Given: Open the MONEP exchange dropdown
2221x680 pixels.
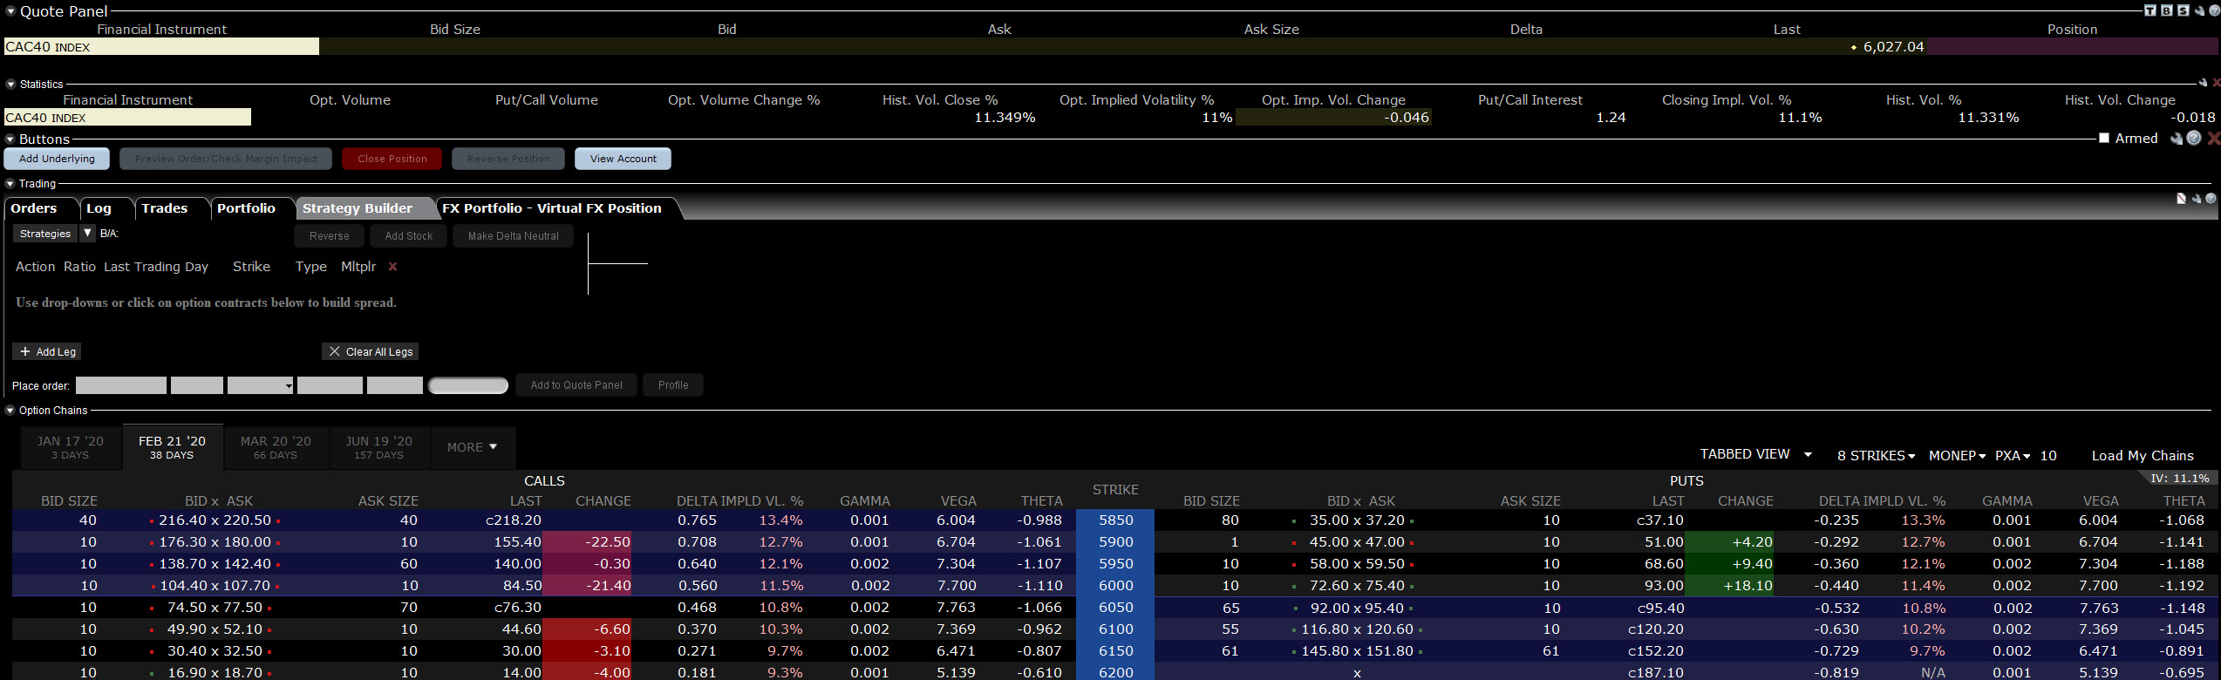Looking at the screenshot, I should [1957, 456].
